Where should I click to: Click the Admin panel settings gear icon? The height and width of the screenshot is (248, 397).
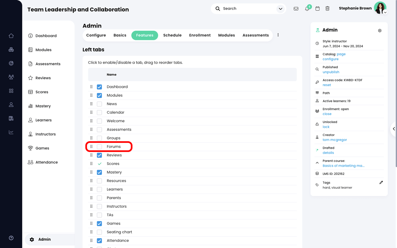point(379,31)
